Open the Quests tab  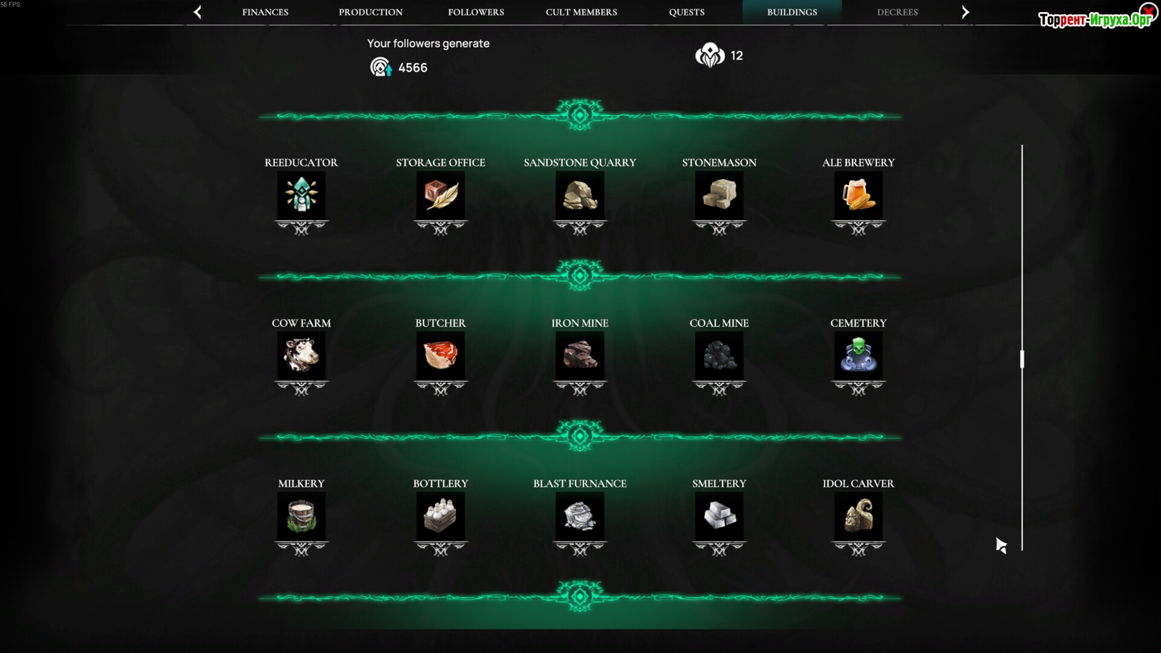686,12
